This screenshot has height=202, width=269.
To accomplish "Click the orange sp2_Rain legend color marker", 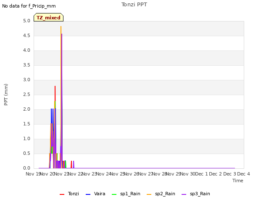I will point(149,194).
